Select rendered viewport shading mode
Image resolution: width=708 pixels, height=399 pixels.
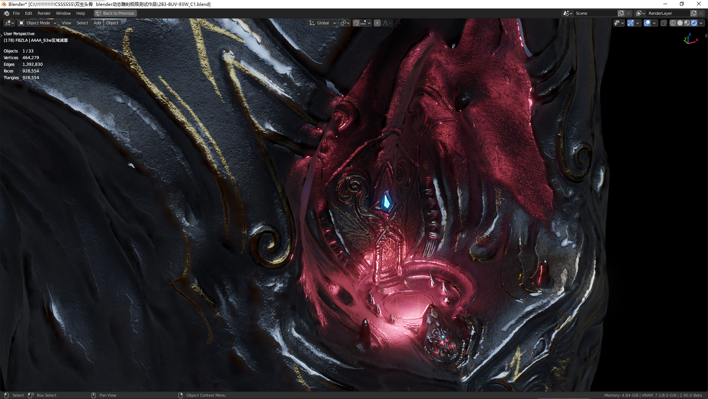coord(694,23)
